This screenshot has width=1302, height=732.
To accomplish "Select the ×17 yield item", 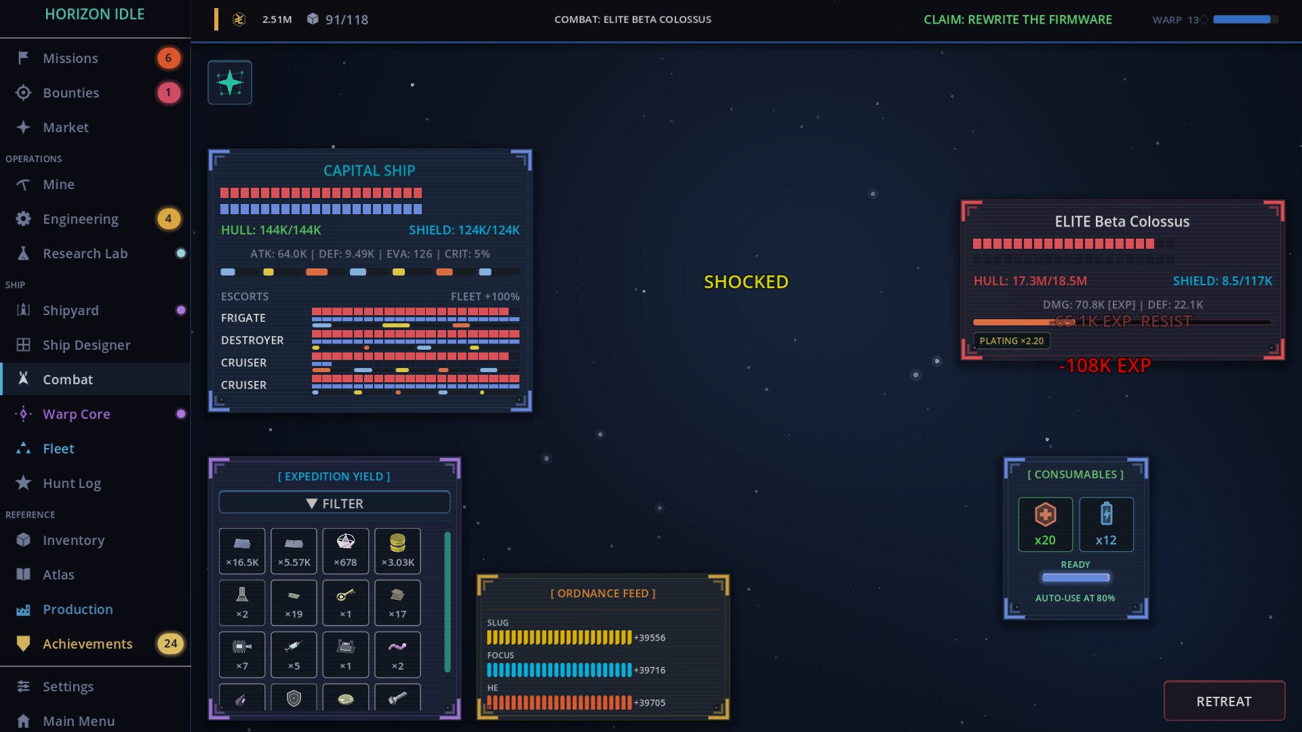I will pyautogui.click(x=397, y=603).
